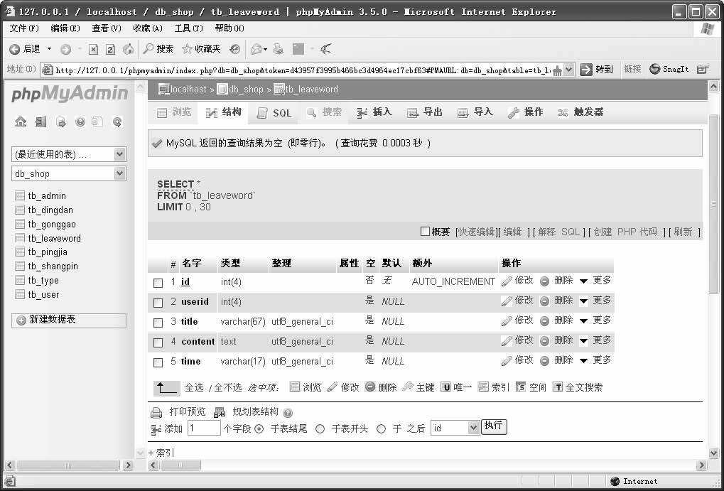Click the 转到 go button
Screen dimensions: 724x491
tap(597, 70)
